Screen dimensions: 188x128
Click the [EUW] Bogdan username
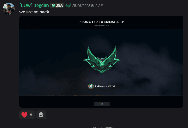[34, 5]
